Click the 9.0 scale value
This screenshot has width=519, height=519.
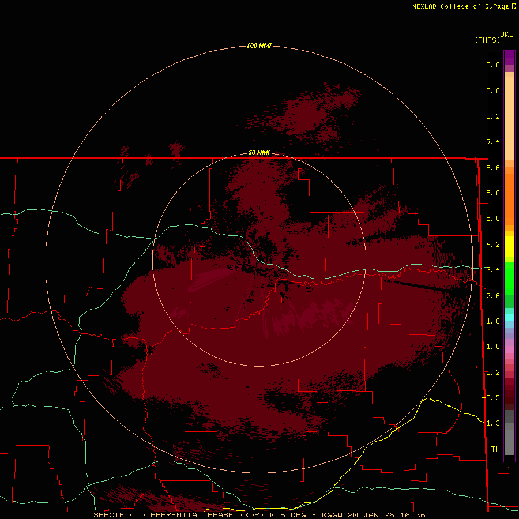[493, 91]
